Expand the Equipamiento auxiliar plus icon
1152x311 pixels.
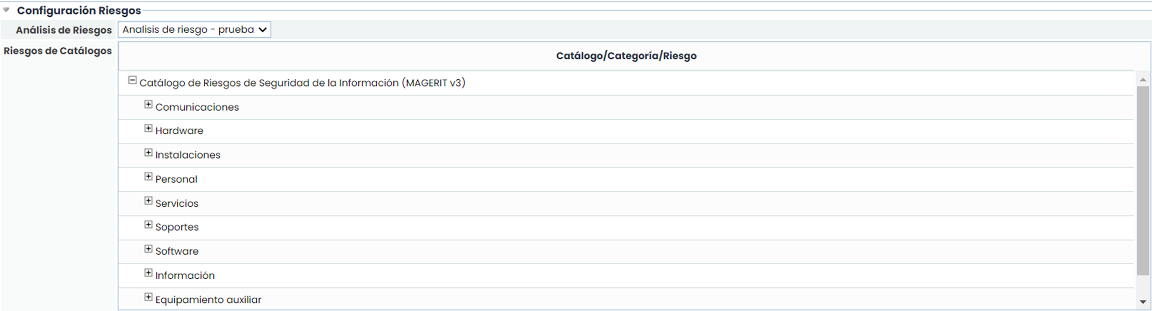[148, 297]
